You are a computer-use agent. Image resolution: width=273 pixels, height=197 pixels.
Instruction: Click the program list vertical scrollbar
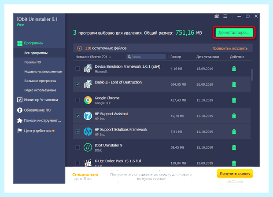(252, 75)
